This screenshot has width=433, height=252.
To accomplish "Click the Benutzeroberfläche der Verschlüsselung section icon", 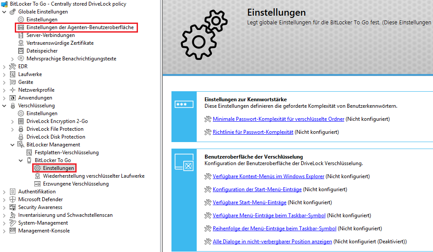I will (x=184, y=162).
